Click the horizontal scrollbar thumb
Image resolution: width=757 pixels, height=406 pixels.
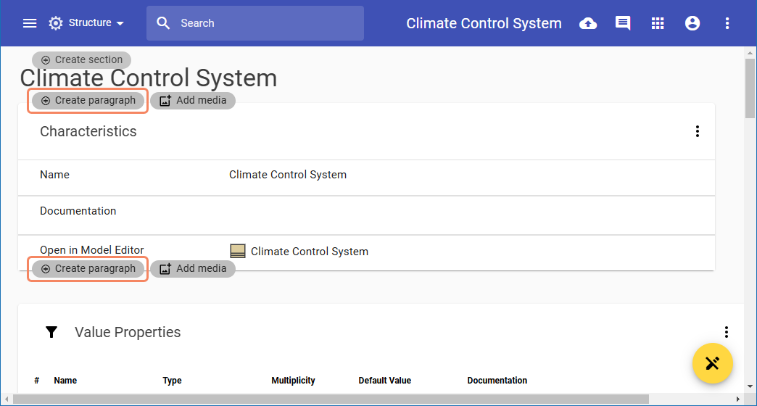pyautogui.click(x=331, y=399)
